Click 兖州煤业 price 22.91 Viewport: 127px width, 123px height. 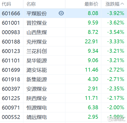click(x=91, y=42)
